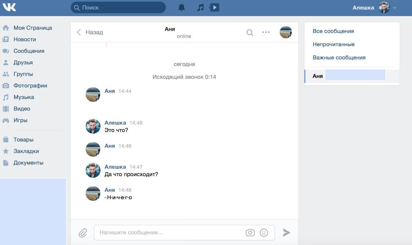Open Фотографии in sidebar
Screen dimensions: 412x245
30,86
